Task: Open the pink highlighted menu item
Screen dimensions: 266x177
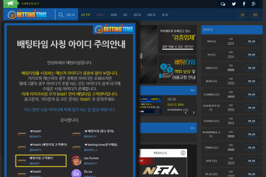Action: 100,15
